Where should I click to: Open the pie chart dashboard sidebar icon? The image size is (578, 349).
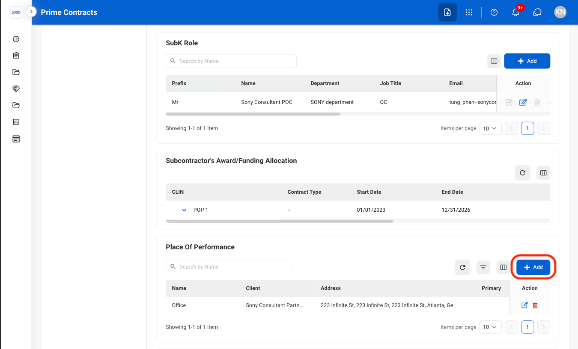coord(16,39)
